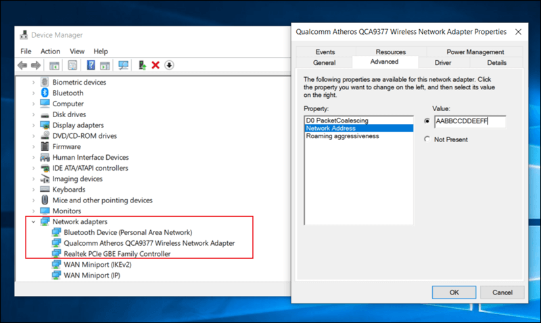Image resolution: width=541 pixels, height=323 pixels.
Task: Click the Forward arrow in Device Manager toolbar
Action: click(x=36, y=65)
